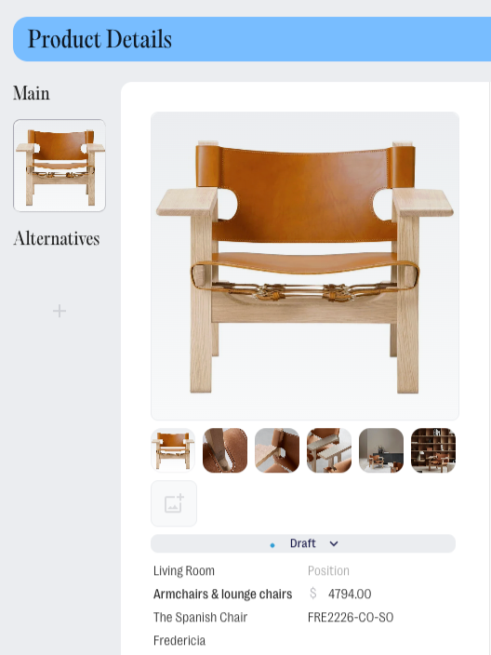Open the leather stitching close-up thumbnail
The image size is (491, 655).
(225, 450)
